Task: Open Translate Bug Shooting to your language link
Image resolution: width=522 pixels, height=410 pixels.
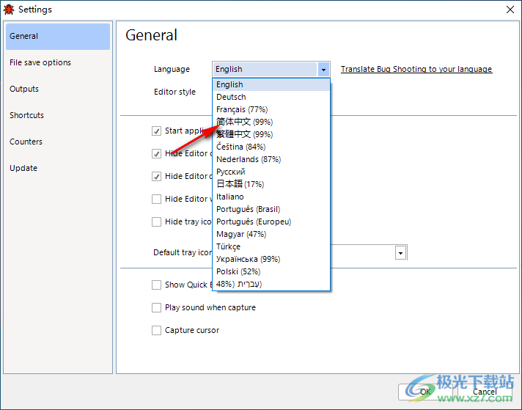Action: point(416,69)
